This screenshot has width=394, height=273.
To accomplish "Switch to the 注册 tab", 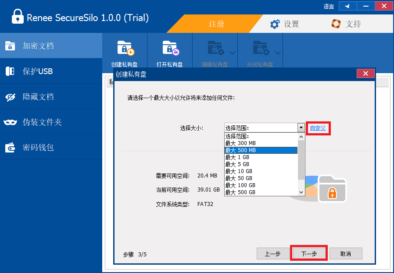I will (x=216, y=24).
